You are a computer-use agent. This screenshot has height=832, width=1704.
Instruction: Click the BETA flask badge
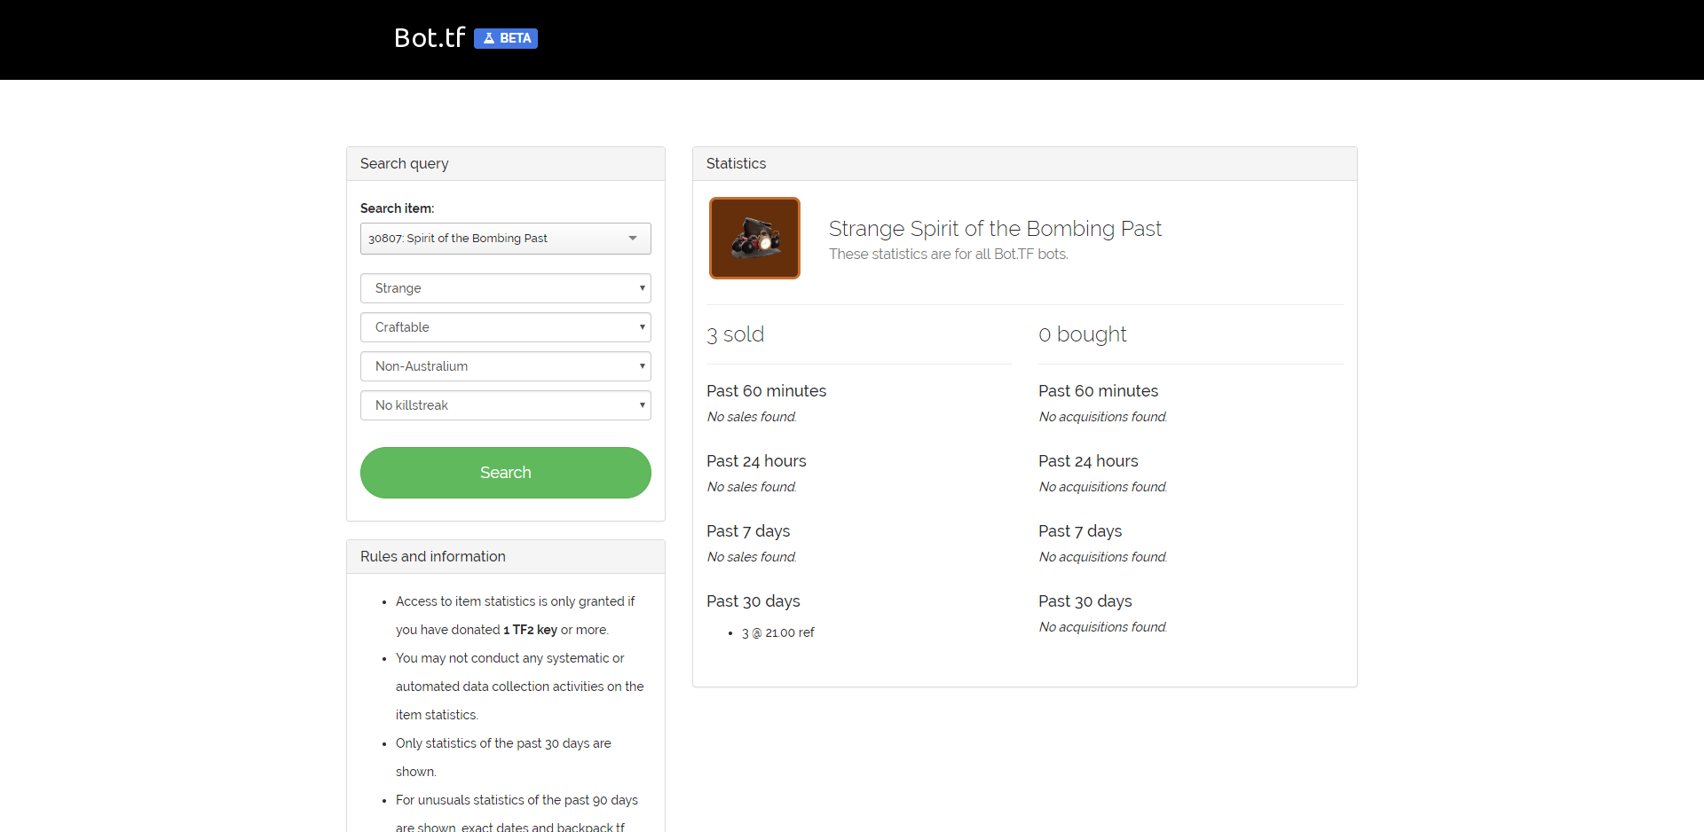pyautogui.click(x=506, y=38)
